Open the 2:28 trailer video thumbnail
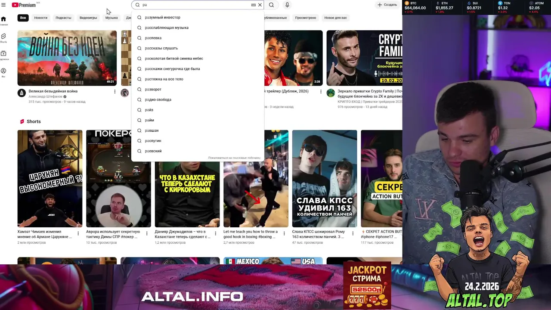The width and height of the screenshot is (551, 310). (x=294, y=58)
